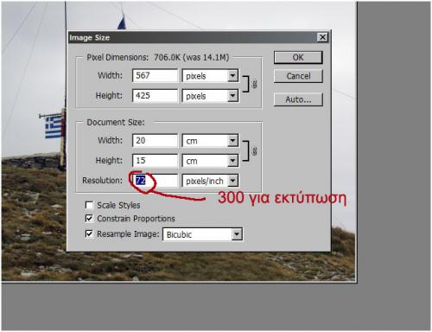The width and height of the screenshot is (432, 332).
Task: Open the document Height cm dropdown
Action: coord(210,161)
